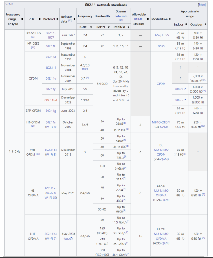Viewport: 213px width, 258px height.
Task: Open citation [20] beside Release date
Action: point(70,20)
